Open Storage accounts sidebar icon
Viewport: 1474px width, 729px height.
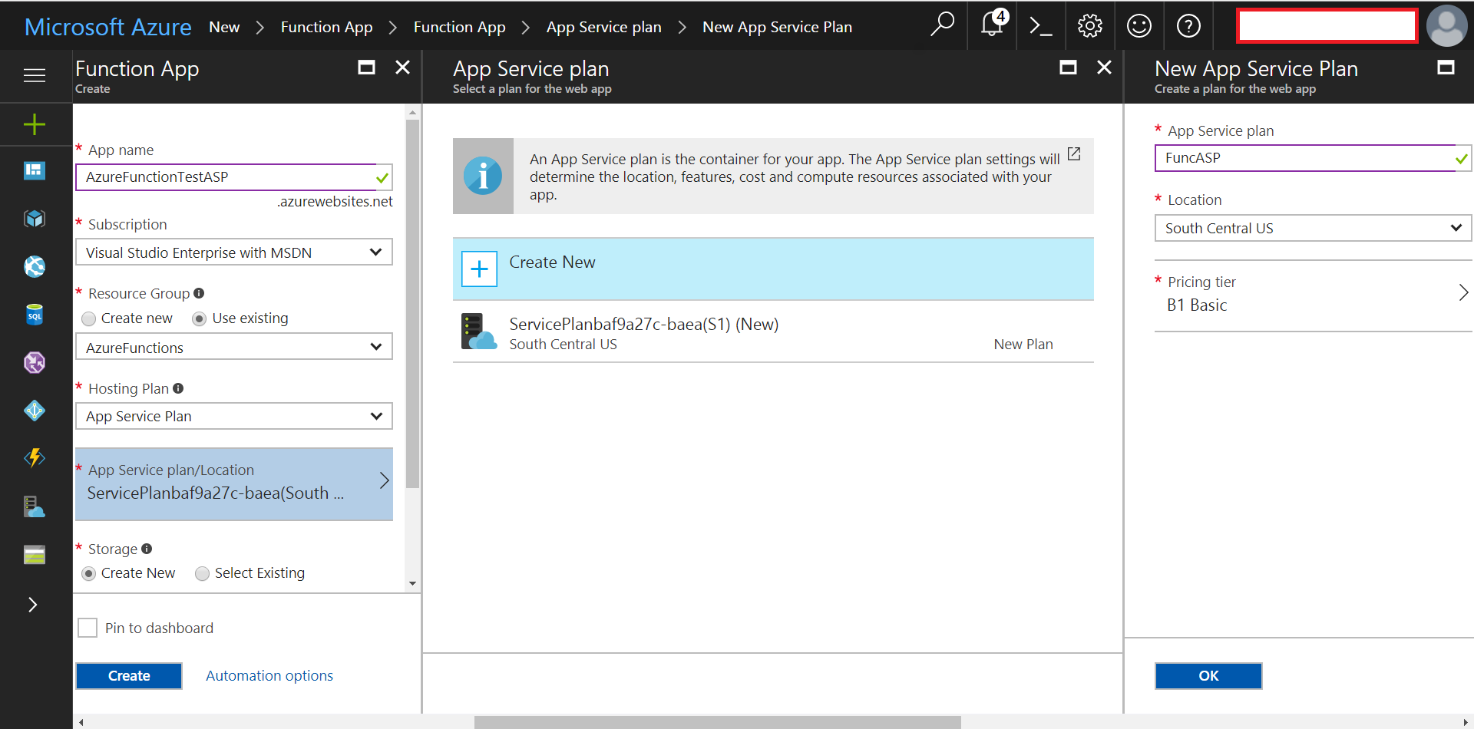pos(35,555)
